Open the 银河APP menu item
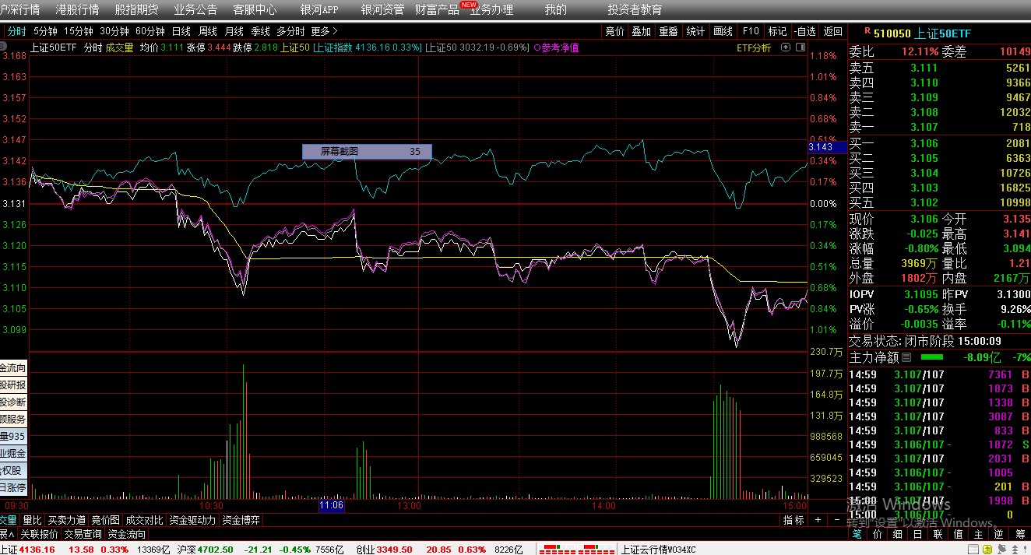This screenshot has height=555, width=1031. (x=319, y=10)
